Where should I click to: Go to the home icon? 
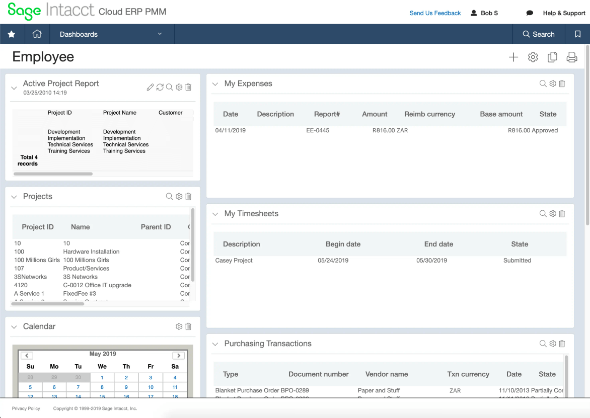pyautogui.click(x=37, y=34)
